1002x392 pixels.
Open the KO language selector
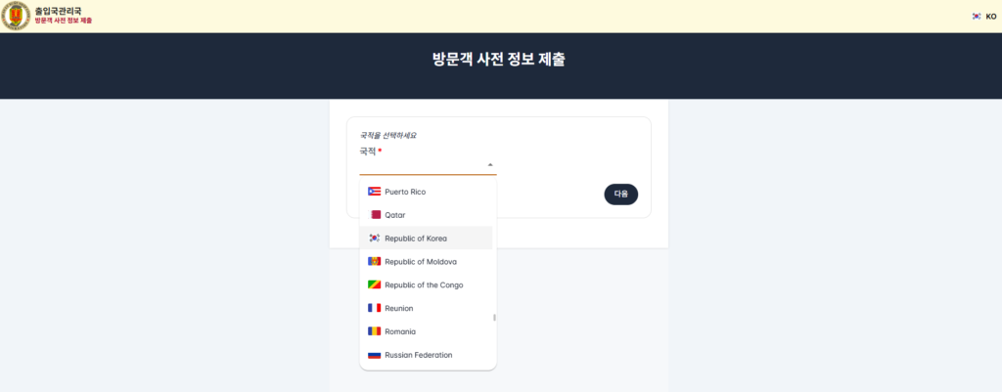[x=984, y=17]
